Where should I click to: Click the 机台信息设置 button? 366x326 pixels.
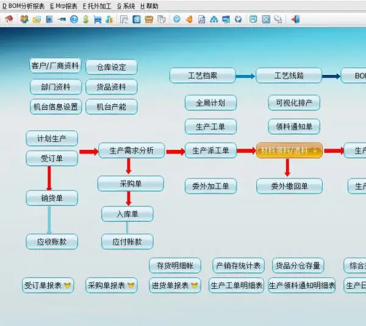tap(56, 107)
